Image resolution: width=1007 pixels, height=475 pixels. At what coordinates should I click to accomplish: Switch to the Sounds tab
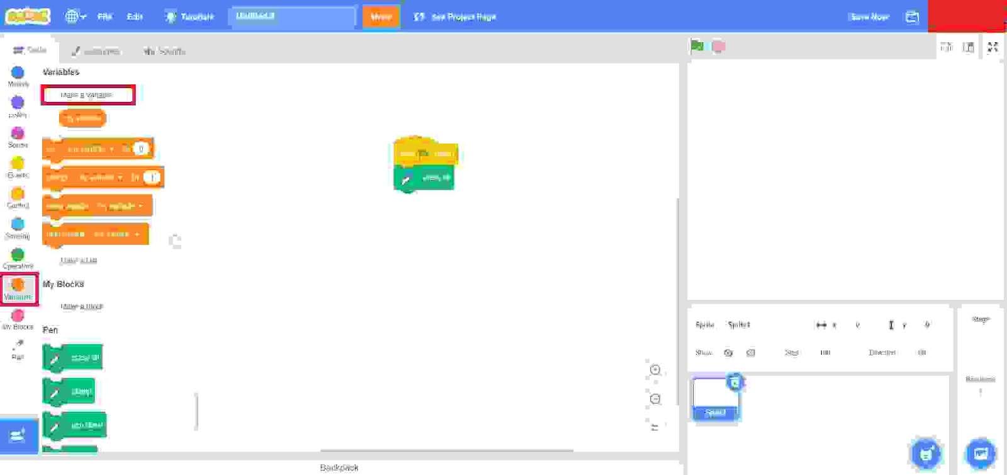click(165, 51)
